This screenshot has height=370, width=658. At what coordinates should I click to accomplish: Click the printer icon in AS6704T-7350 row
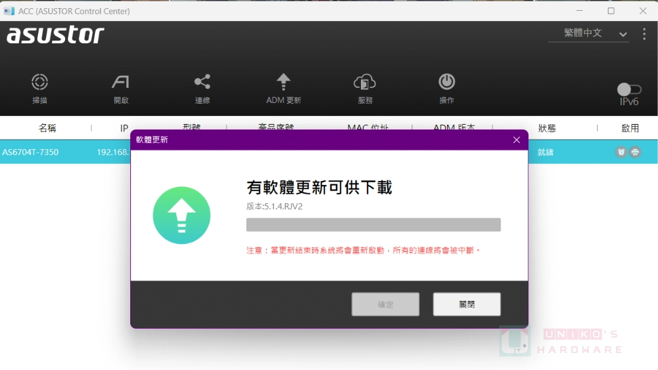pyautogui.click(x=636, y=152)
